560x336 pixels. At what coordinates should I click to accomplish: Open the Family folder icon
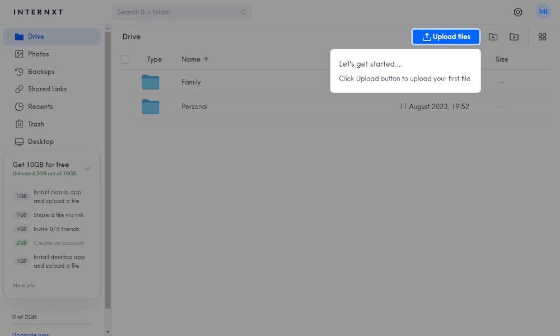pos(150,82)
